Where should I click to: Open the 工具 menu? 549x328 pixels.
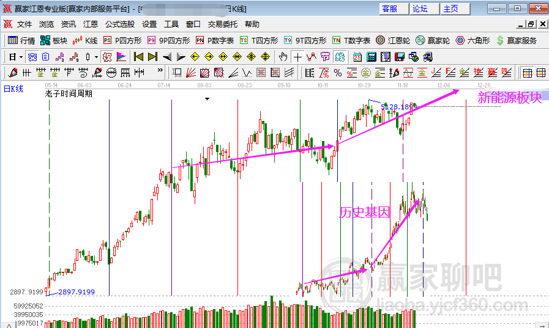pyautogui.click(x=171, y=24)
